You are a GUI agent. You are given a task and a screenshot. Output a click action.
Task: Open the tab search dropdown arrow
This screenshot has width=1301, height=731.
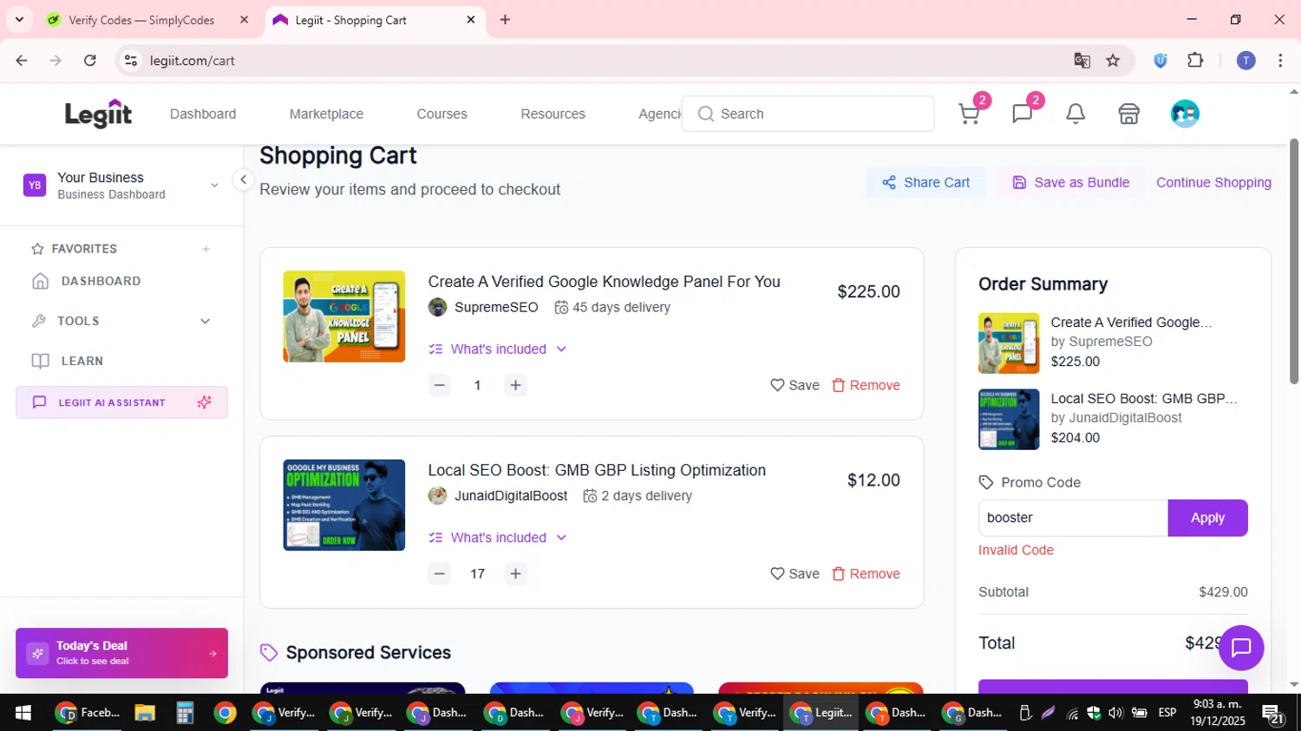(19, 19)
